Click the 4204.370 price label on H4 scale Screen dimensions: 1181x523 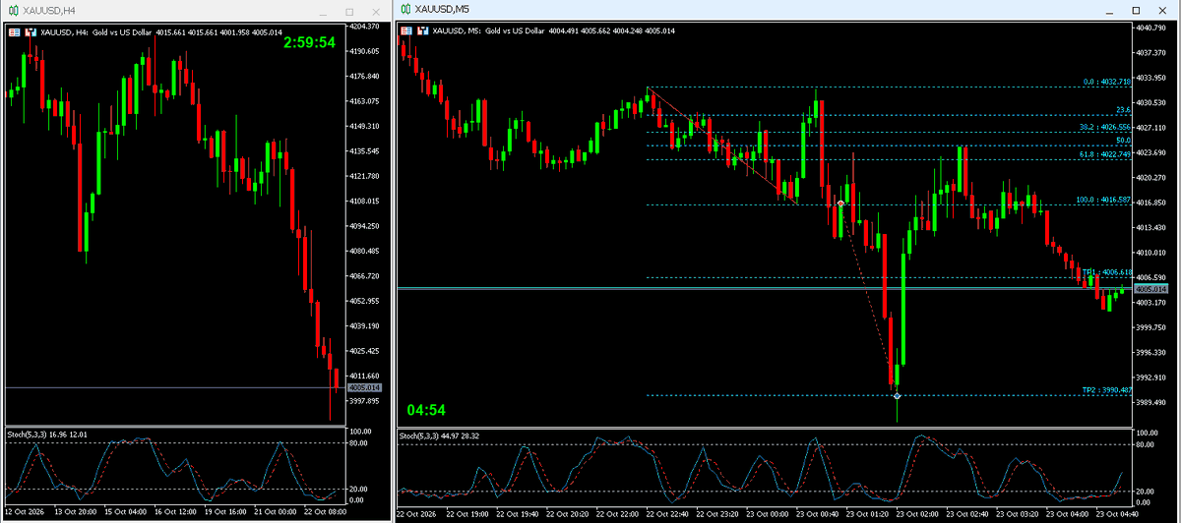(x=364, y=27)
